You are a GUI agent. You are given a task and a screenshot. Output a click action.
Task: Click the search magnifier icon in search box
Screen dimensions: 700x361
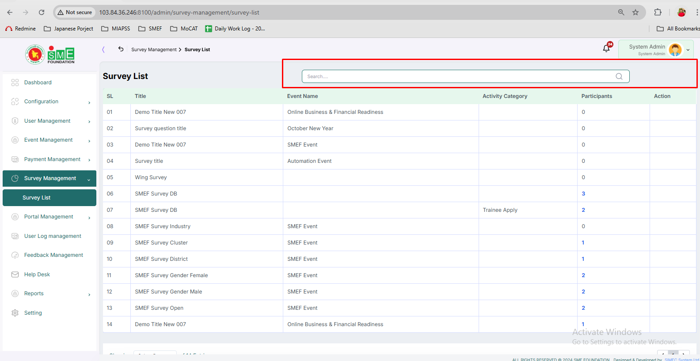click(619, 76)
